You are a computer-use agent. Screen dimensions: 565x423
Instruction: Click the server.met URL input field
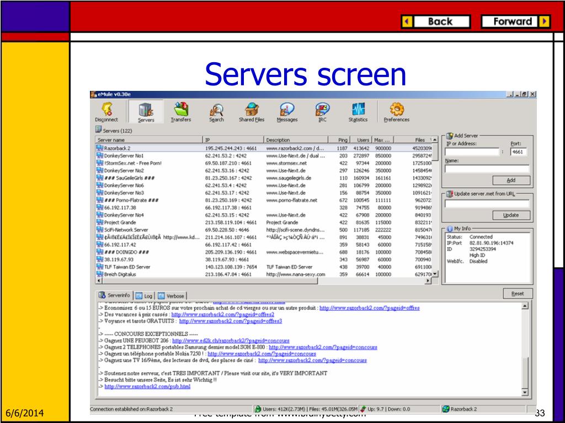point(487,203)
